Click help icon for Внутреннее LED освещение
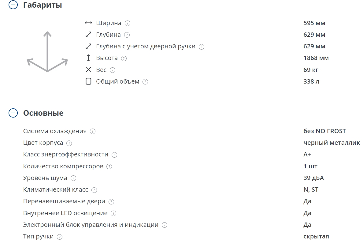This screenshot has width=363, height=251. point(113,213)
